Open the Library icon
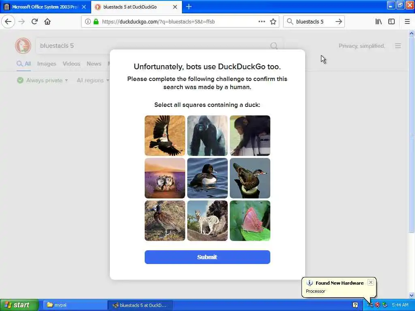Viewport: 415px width, 311px height. (x=379, y=21)
